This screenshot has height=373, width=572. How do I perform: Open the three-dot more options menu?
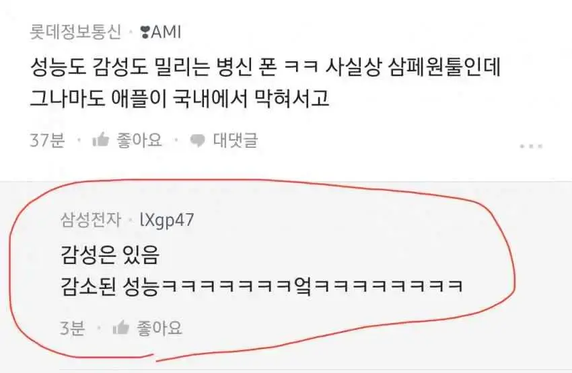point(531,147)
